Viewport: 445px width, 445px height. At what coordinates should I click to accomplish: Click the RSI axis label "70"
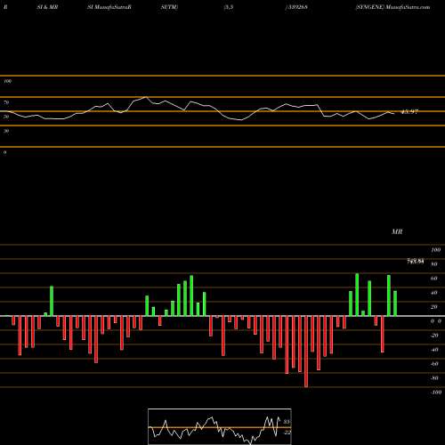pyautogui.click(x=6, y=102)
